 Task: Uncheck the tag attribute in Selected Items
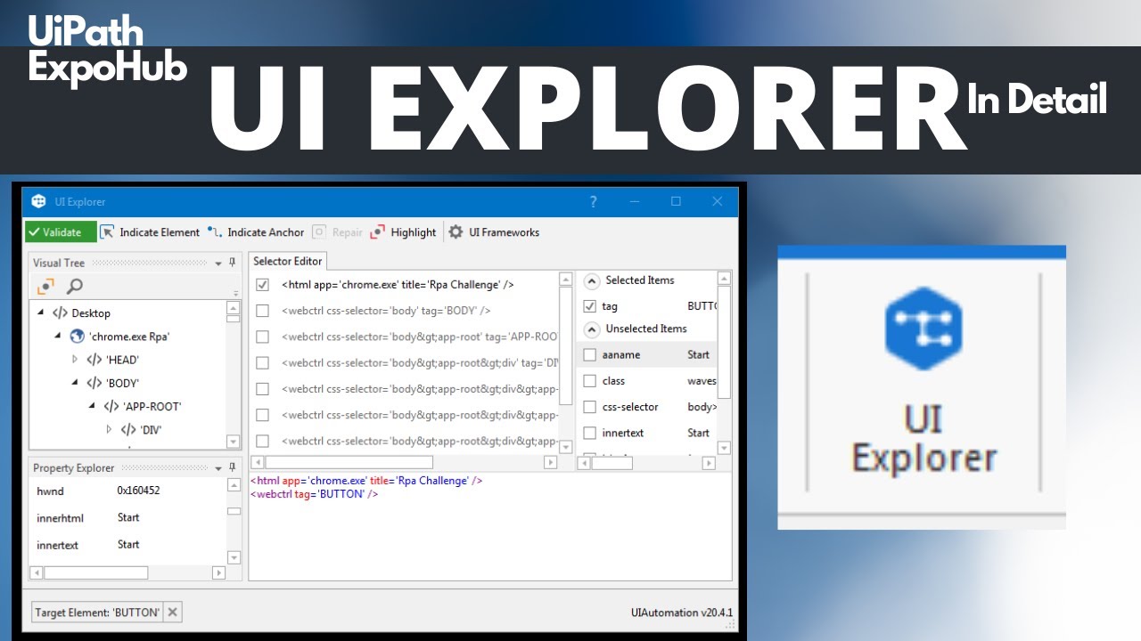(x=589, y=305)
